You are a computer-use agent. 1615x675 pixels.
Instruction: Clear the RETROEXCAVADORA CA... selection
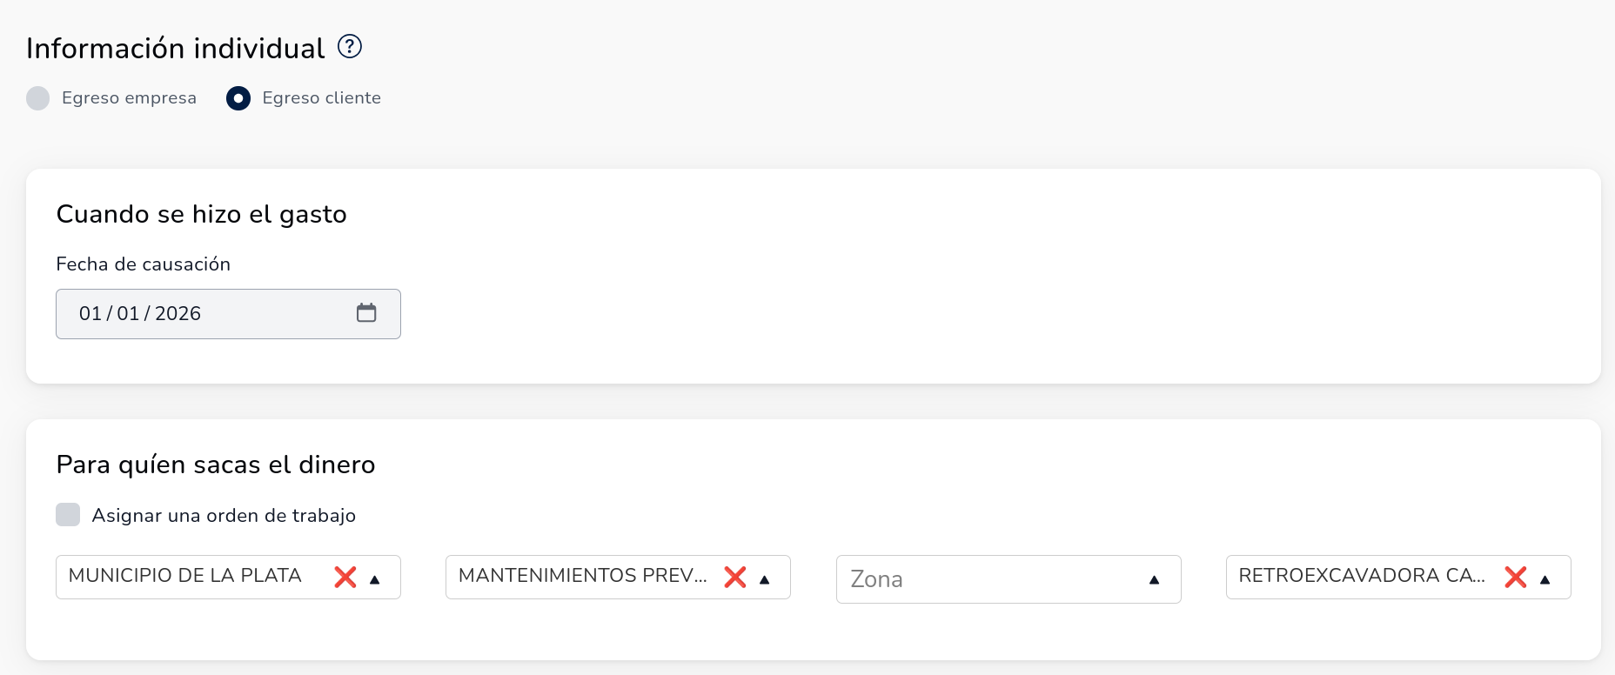point(1516,577)
